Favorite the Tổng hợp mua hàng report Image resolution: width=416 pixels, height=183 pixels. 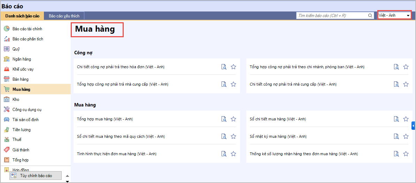point(233,119)
